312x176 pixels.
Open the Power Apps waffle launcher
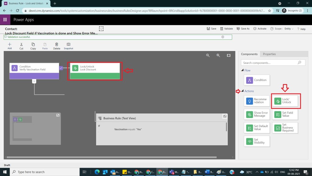[5, 20]
